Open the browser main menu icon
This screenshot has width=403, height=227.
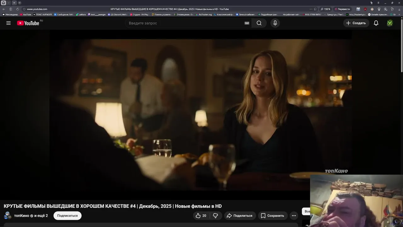(378, 3)
